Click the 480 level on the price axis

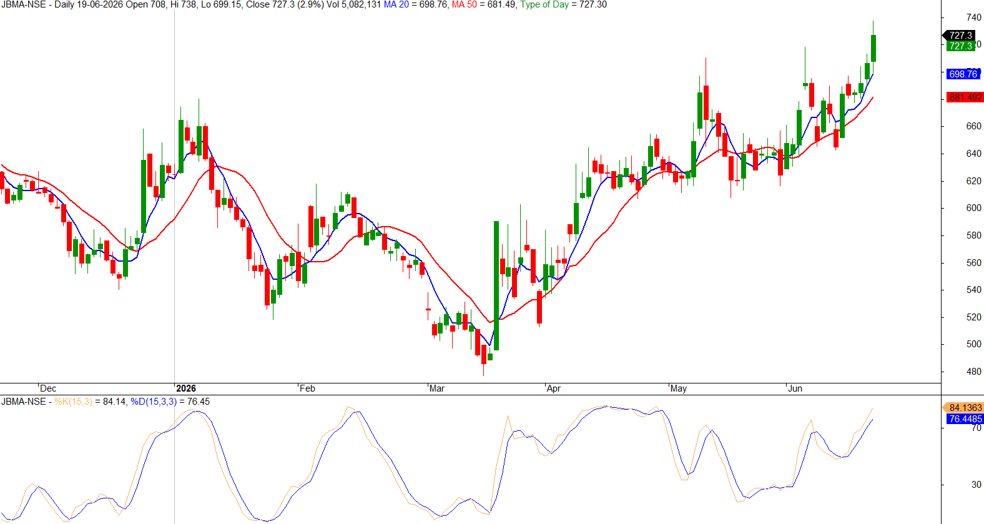click(x=973, y=372)
